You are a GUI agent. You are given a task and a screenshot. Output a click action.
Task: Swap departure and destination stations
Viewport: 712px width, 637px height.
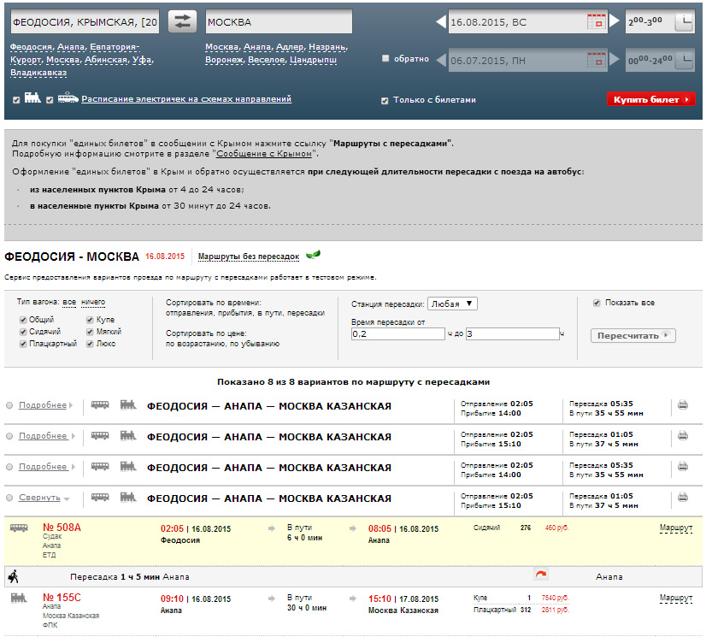click(181, 22)
